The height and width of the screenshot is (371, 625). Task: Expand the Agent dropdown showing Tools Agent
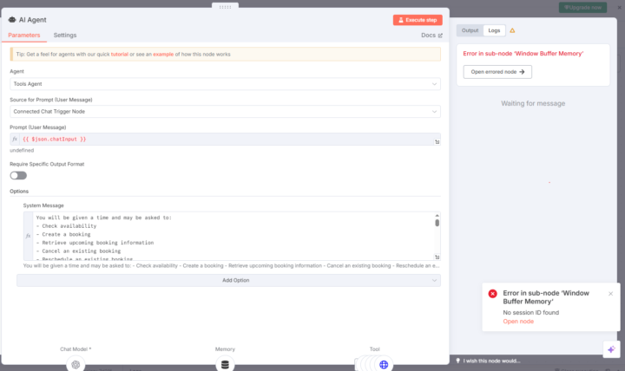tap(225, 84)
